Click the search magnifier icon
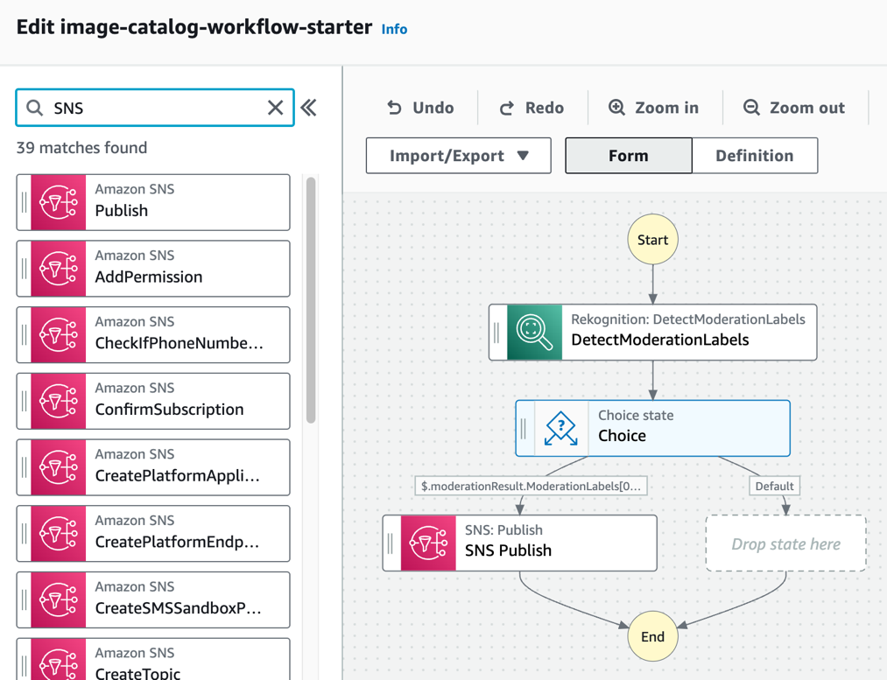This screenshot has height=680, width=887. click(x=34, y=108)
